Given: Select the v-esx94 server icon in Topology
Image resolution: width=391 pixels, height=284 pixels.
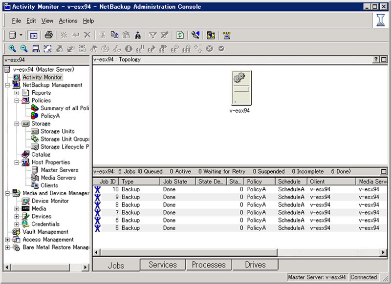Looking at the screenshot, I should [x=241, y=88].
